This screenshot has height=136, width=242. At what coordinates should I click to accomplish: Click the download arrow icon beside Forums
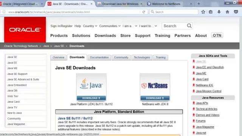tap(194, 121)
